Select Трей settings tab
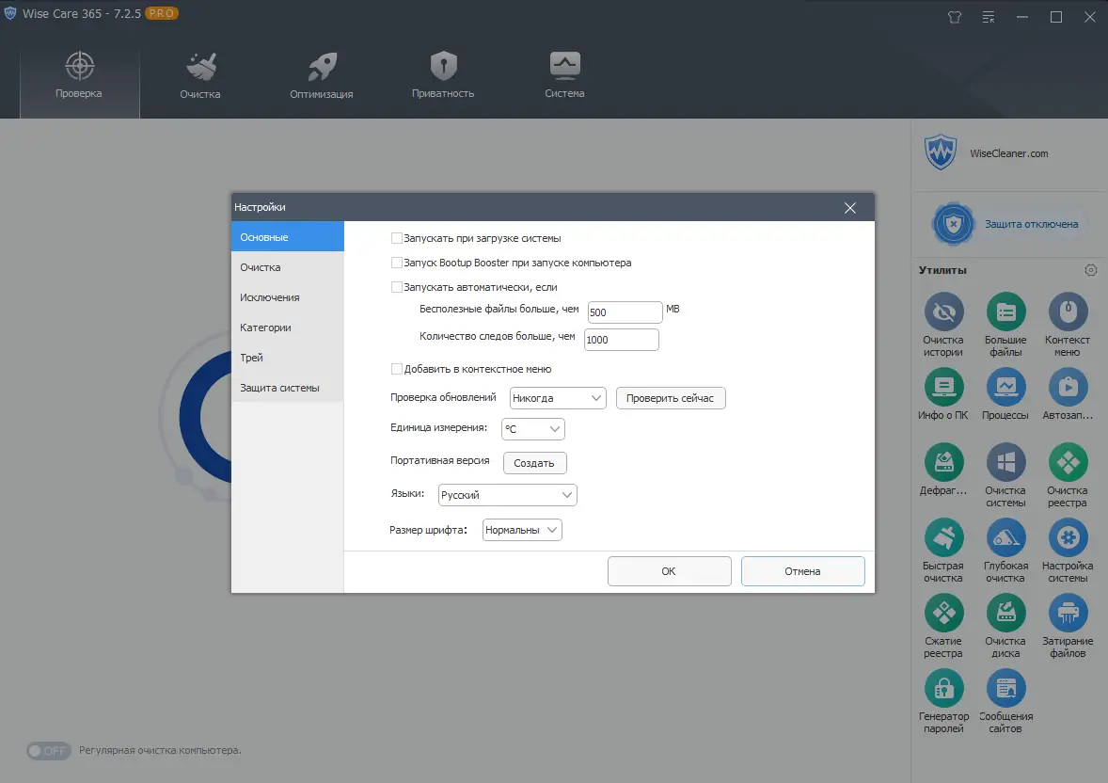1108x783 pixels. click(x=288, y=358)
